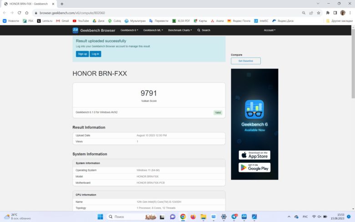Open the Cubiq bookmark
This screenshot has width=355, height=222.
114,21
